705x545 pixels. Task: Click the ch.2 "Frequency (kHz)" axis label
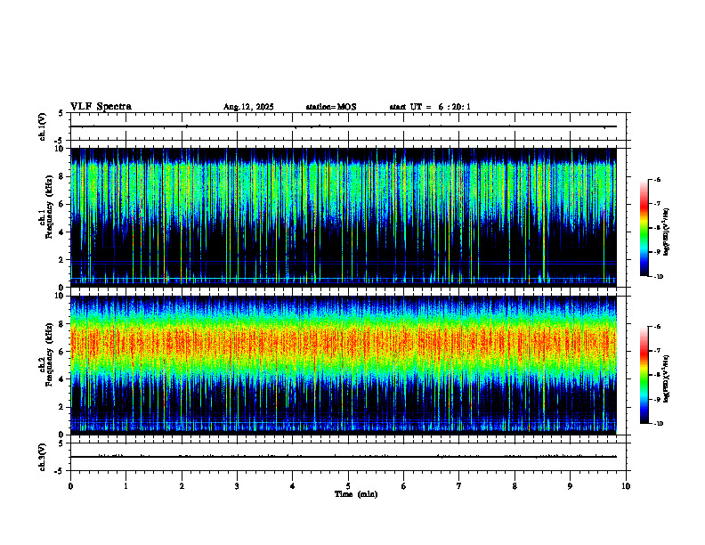click(49, 354)
